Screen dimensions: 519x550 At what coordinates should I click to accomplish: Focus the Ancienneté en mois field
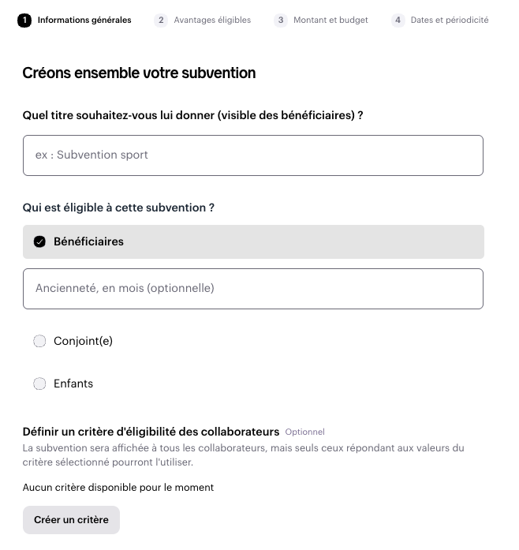[x=253, y=289]
